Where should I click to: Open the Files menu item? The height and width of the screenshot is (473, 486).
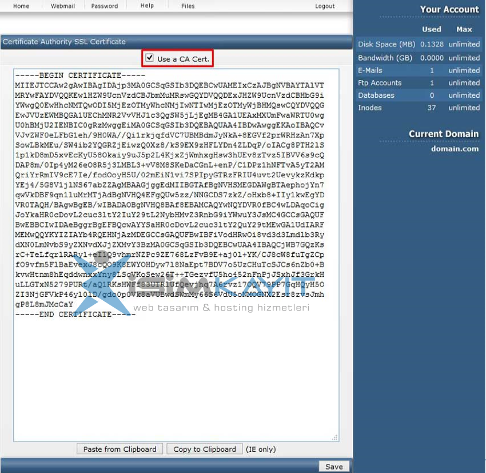click(x=188, y=6)
